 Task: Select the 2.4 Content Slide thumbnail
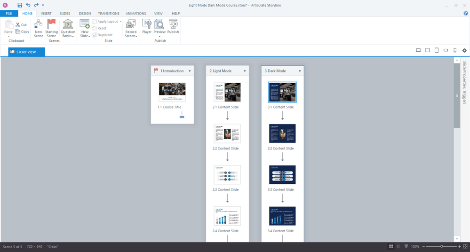227,216
